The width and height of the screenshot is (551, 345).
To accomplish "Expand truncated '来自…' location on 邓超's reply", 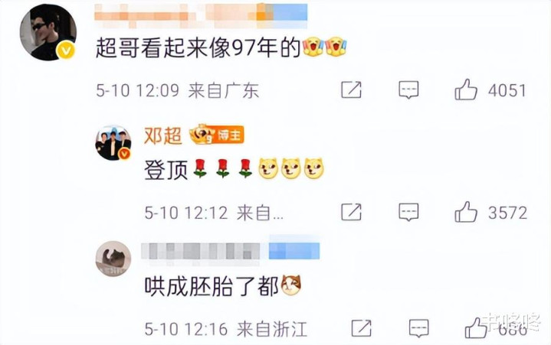I will point(260,213).
